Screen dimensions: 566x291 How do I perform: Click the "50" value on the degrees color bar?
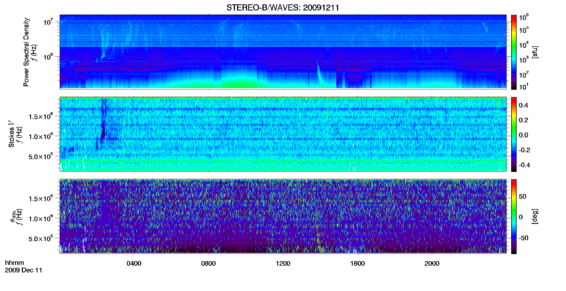click(523, 196)
